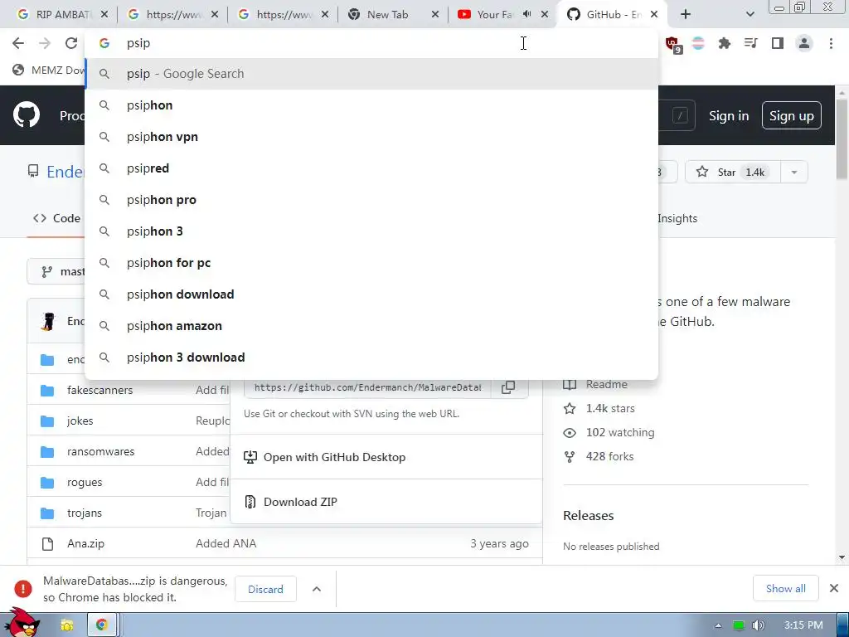849x637 pixels.
Task: Expand the Star list dropdown arrow
Action: pos(793,173)
